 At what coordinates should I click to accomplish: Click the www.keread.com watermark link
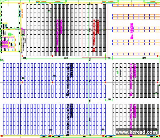coord(136,132)
